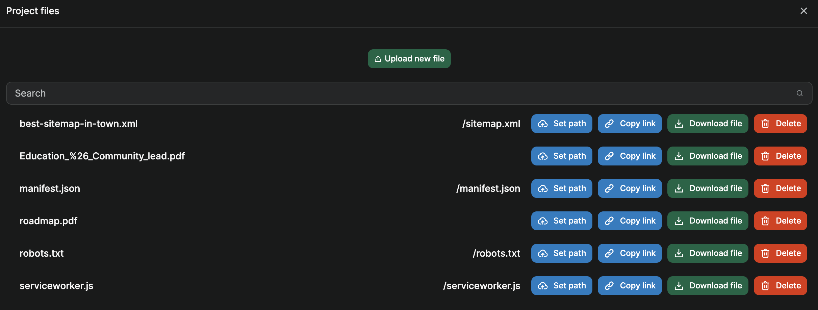
Task: Click the cloud icon for serviceworker.js Set path
Action: pos(543,285)
